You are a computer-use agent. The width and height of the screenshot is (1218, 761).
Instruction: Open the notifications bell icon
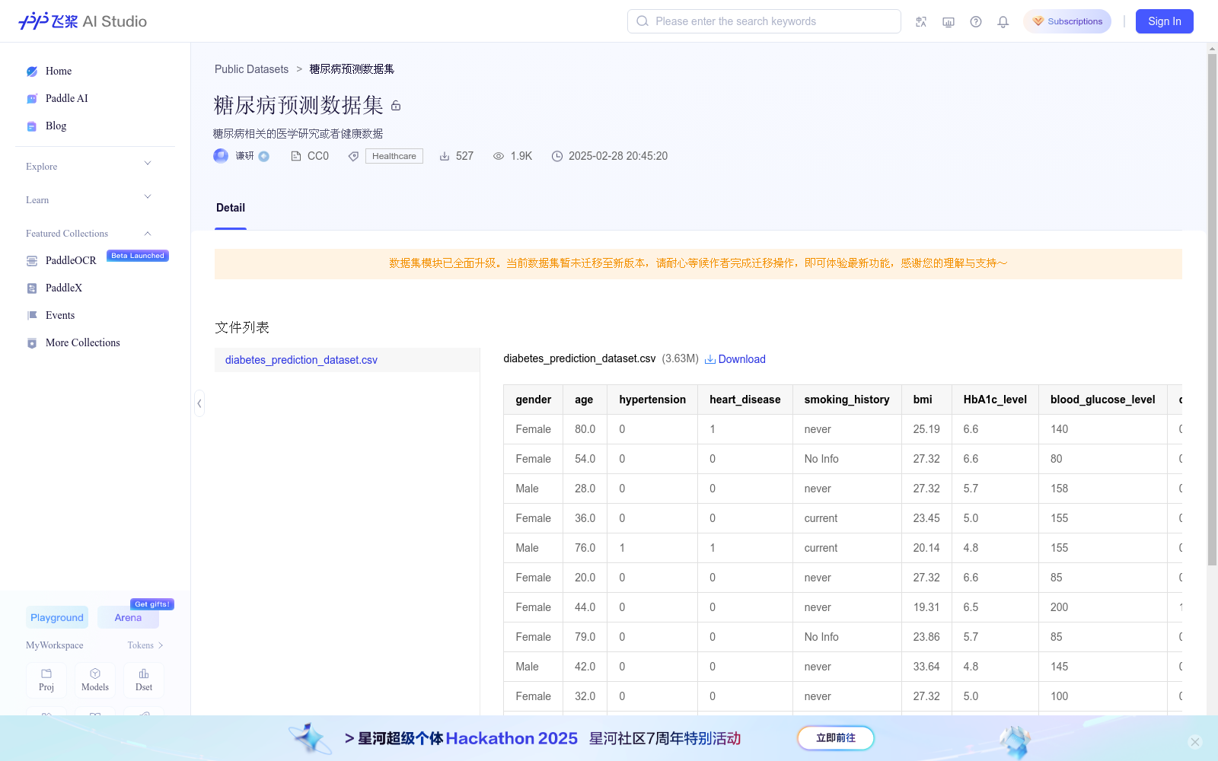tap(1003, 21)
